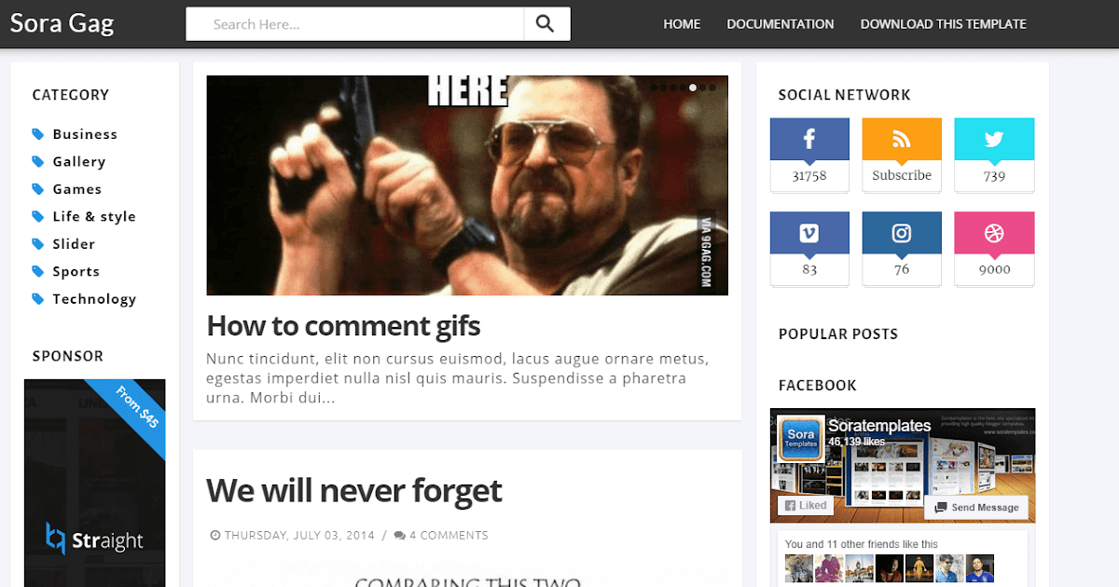The image size is (1119, 587).
Task: Select the Twitter bird icon
Action: tap(994, 139)
